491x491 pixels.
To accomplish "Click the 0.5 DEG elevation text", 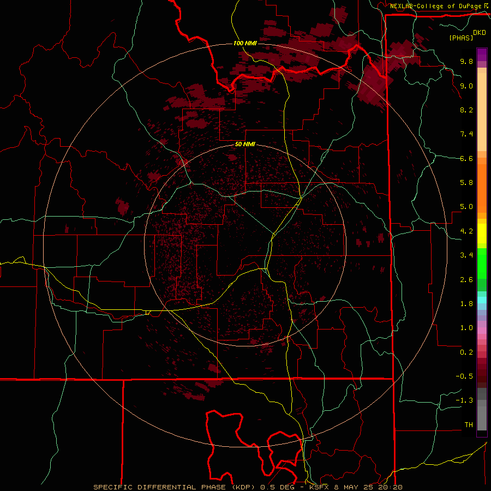I will coord(277,487).
